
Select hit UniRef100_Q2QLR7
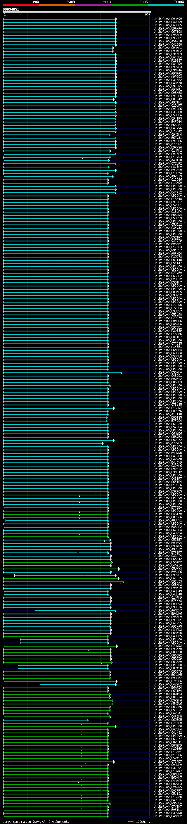[168, 106]
